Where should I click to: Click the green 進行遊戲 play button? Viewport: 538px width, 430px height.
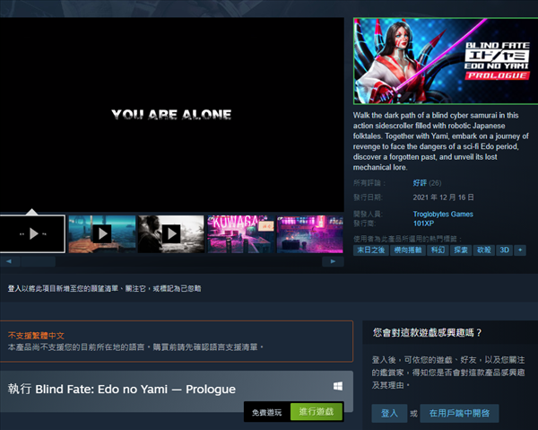point(317,411)
